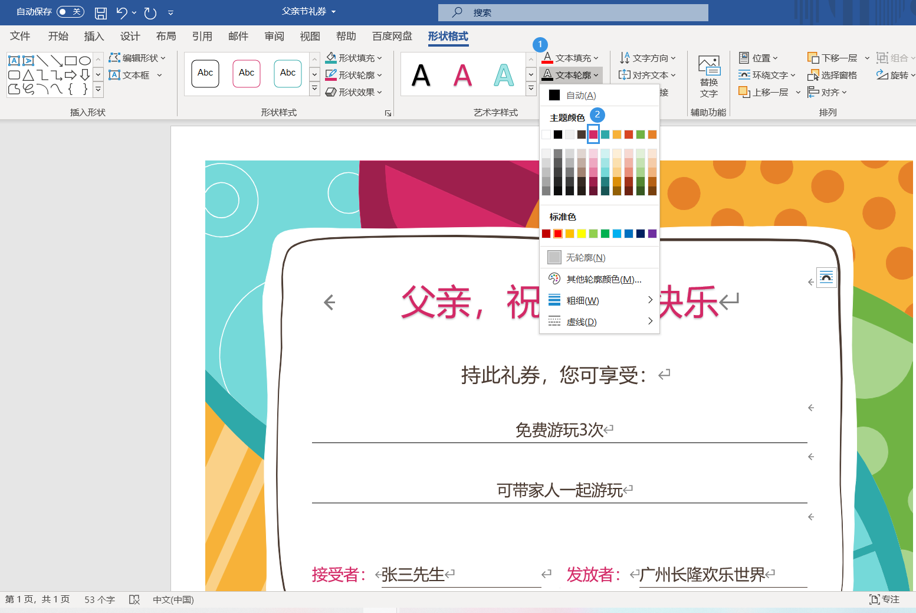Switch to 开始 (Home) tab
The image size is (916, 613).
point(58,36)
